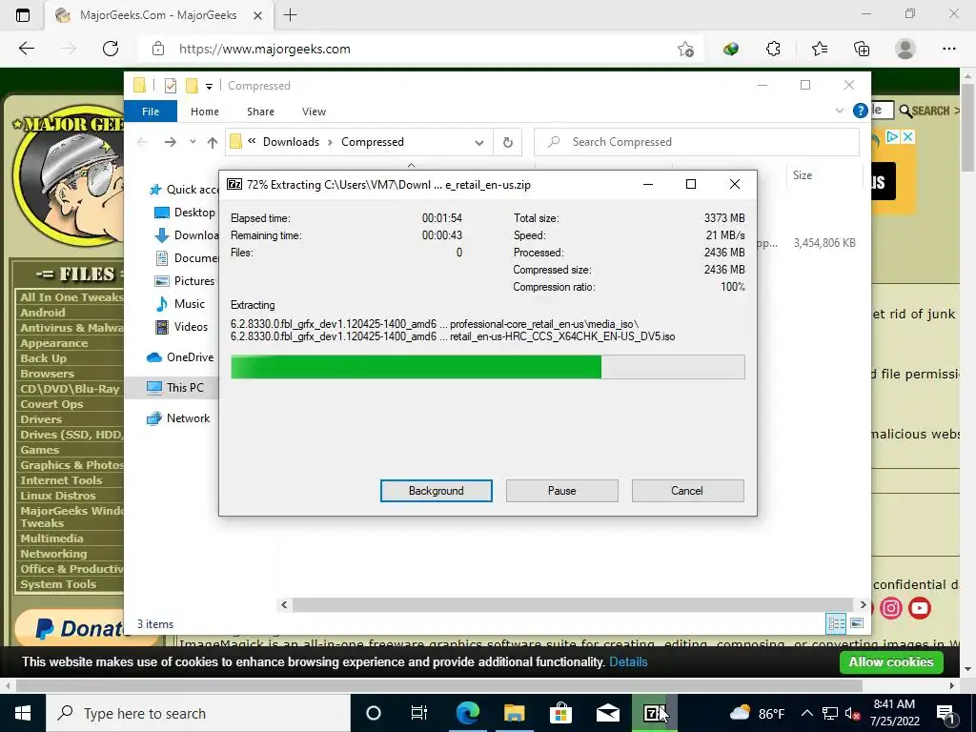This screenshot has height=732, width=976.
Task: Switch to large icons view layout
Action: (x=857, y=623)
